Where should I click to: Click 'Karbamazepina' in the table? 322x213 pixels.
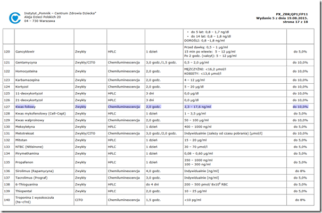click(27, 80)
